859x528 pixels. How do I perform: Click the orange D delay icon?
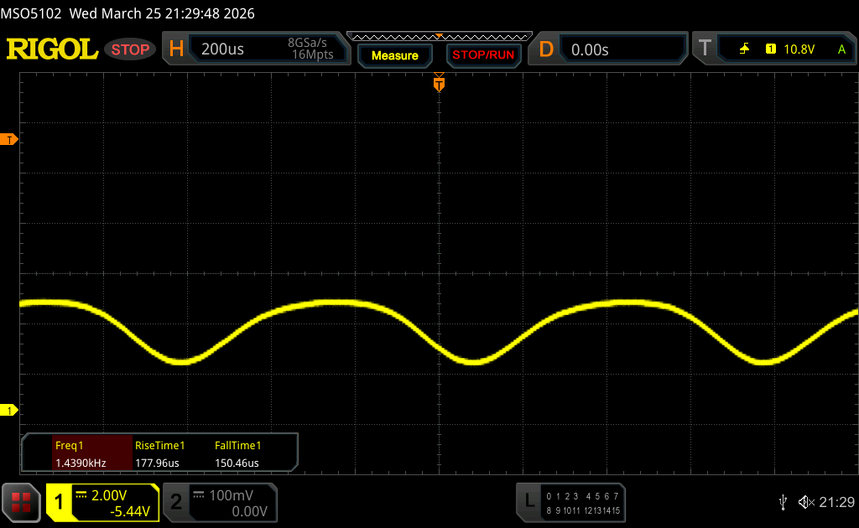point(546,49)
